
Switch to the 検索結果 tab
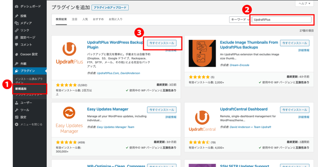(61, 19)
